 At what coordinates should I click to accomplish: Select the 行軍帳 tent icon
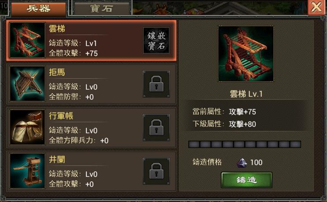27,127
